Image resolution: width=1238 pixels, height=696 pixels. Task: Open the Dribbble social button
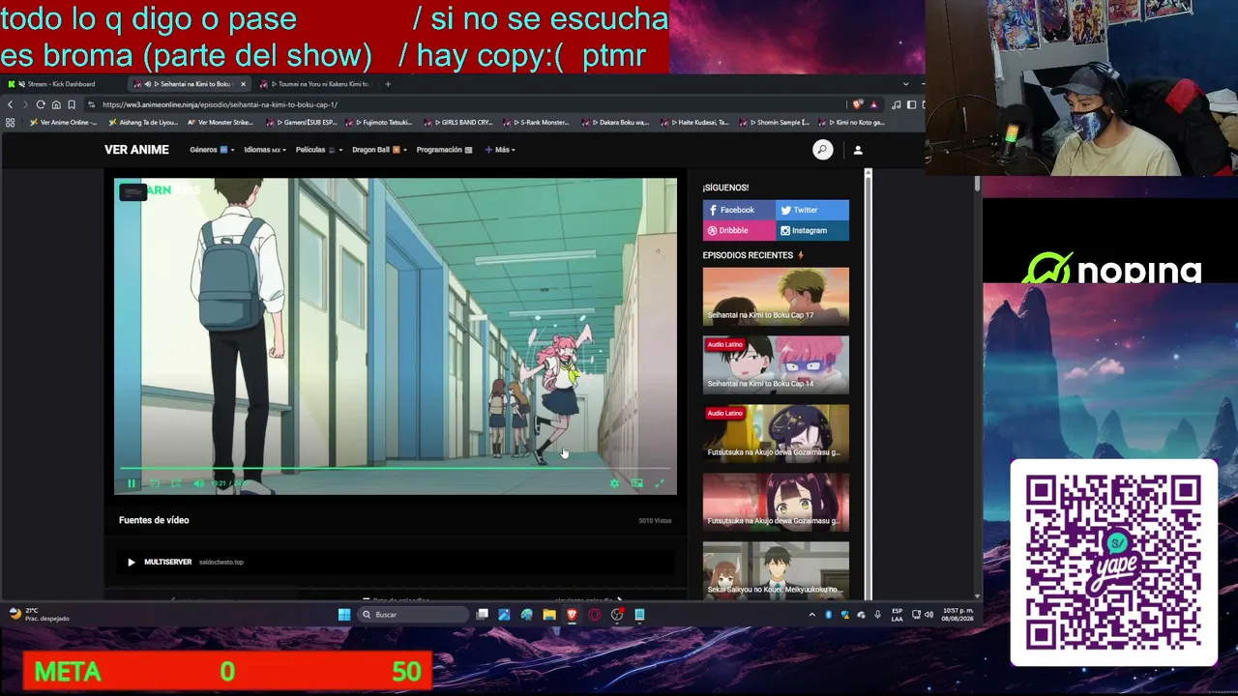click(x=739, y=231)
